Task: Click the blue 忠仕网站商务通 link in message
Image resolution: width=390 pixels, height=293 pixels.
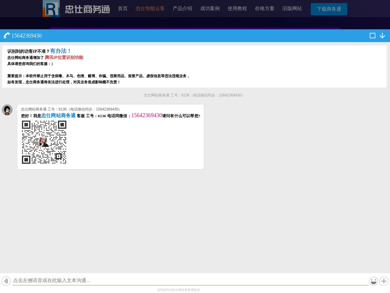Action: pyautogui.click(x=58, y=116)
